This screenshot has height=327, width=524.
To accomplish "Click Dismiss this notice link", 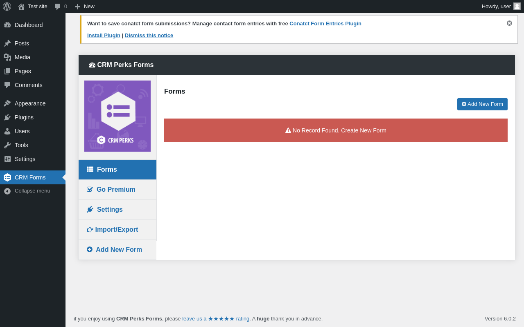I will click(149, 36).
